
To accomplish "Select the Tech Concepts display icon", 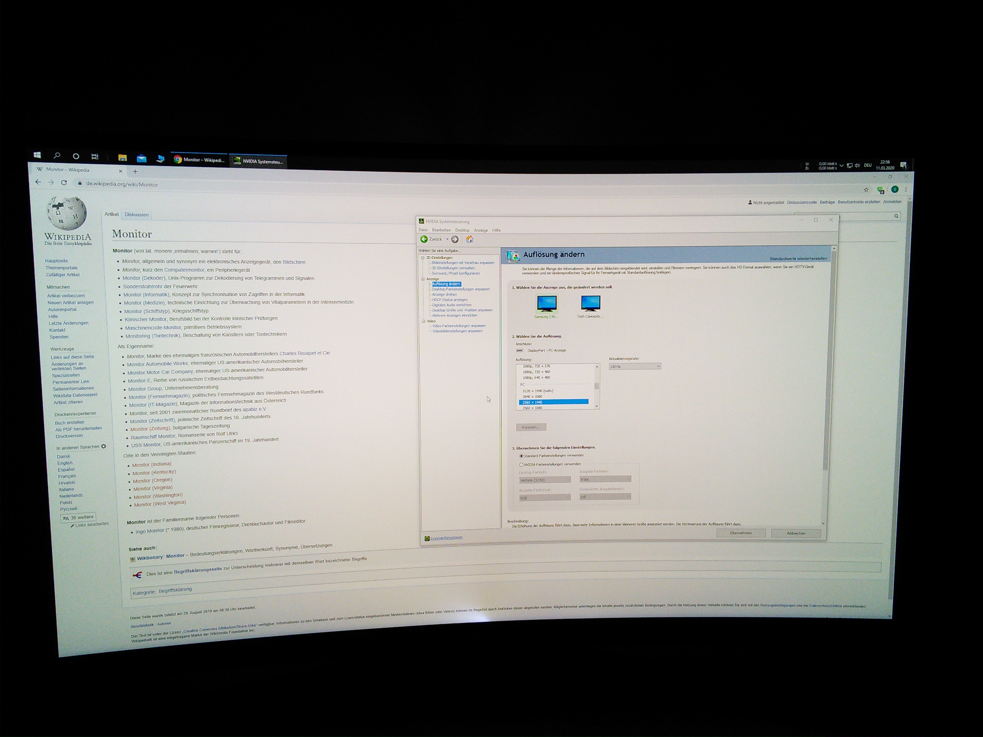I will [590, 303].
